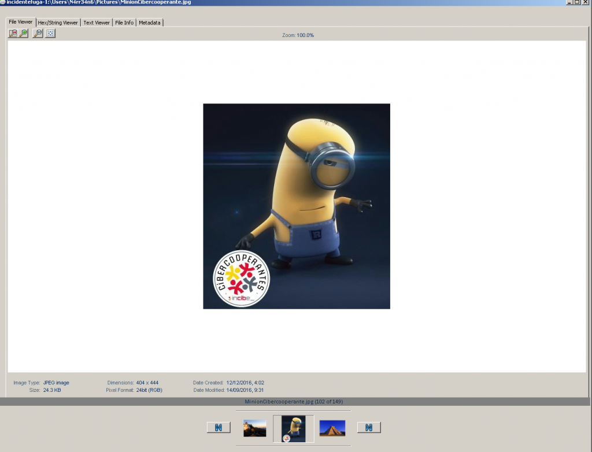Screen dimensions: 592x452
Task: Show the File Info tab
Action: 124,23
